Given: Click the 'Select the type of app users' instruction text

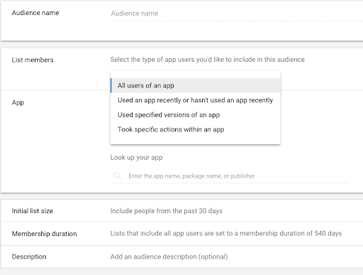Looking at the screenshot, I should click(x=207, y=60).
